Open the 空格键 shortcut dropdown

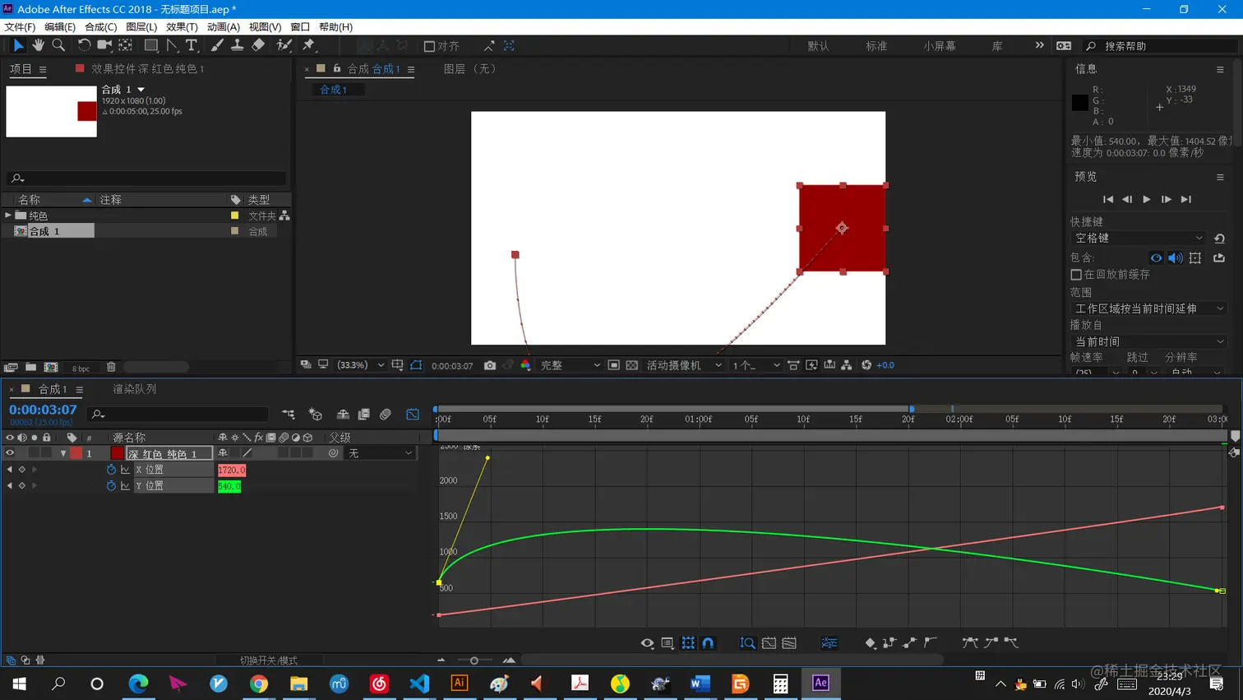(1139, 238)
